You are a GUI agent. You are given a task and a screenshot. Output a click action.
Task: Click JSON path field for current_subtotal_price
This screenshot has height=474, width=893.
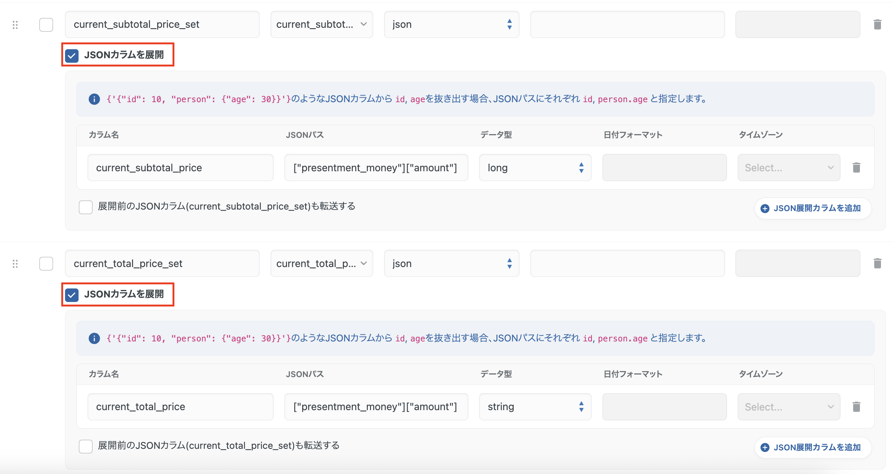coord(376,168)
